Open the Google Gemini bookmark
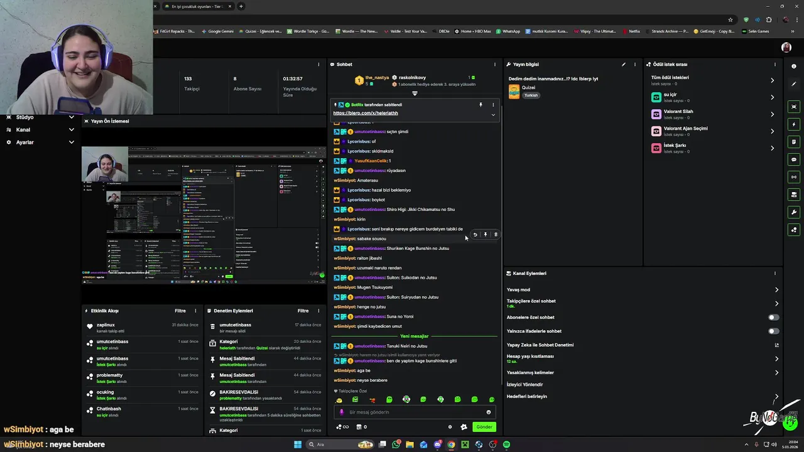804x452 pixels. (x=217, y=31)
